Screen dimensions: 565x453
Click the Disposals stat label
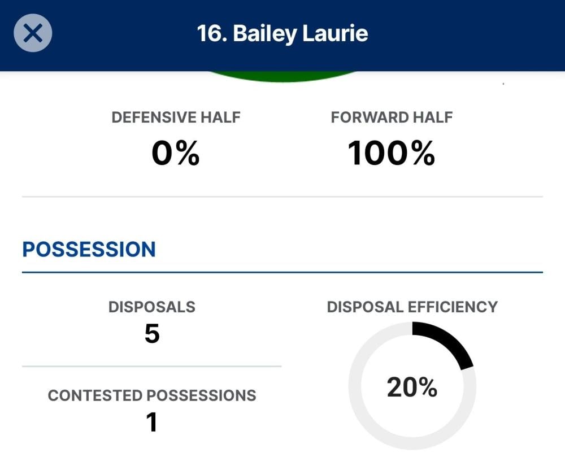pos(152,307)
